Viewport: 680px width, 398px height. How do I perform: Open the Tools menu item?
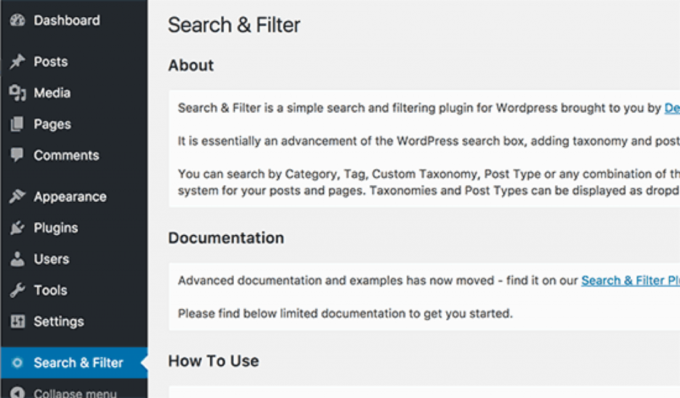(x=50, y=290)
